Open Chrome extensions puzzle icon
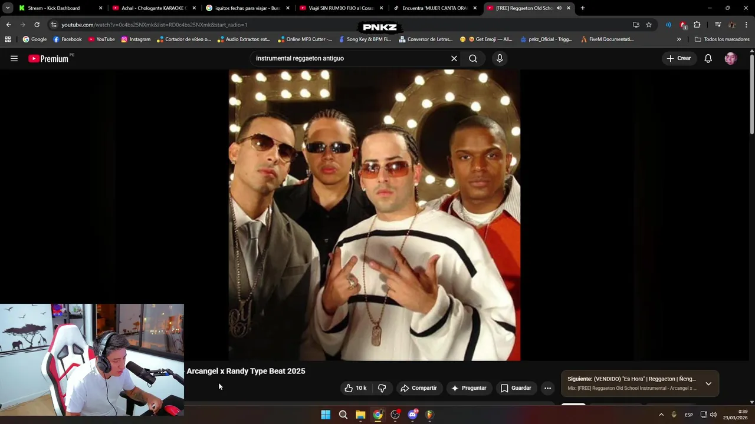Viewport: 755px width, 424px height. click(697, 25)
